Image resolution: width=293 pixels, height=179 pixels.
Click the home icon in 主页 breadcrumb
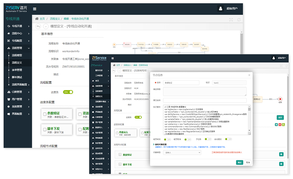37,18
